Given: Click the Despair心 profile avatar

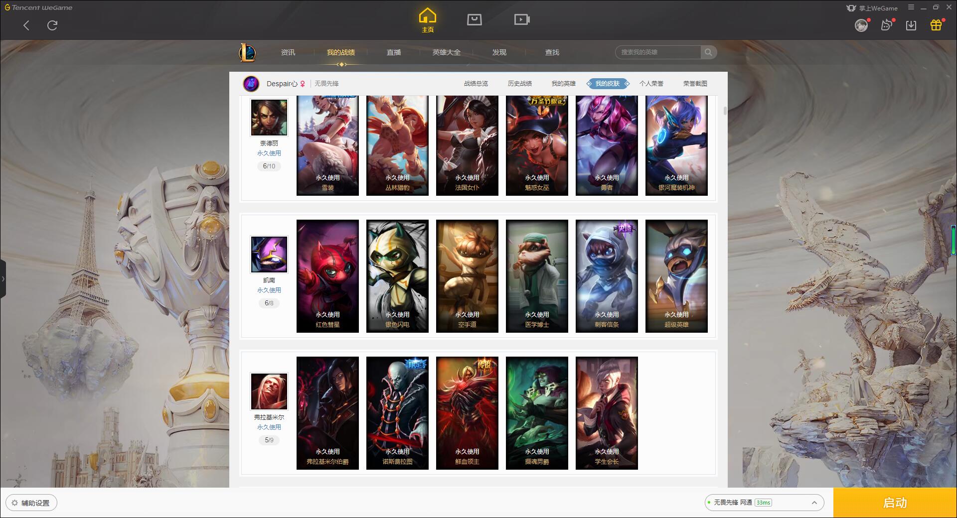Looking at the screenshot, I should (x=251, y=84).
